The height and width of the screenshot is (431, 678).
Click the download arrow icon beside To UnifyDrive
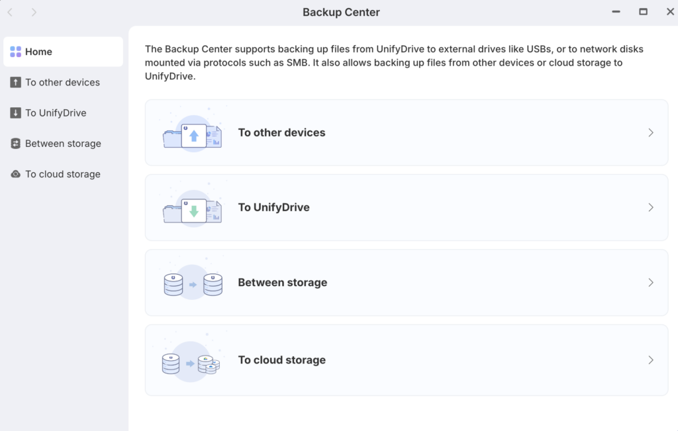16,113
